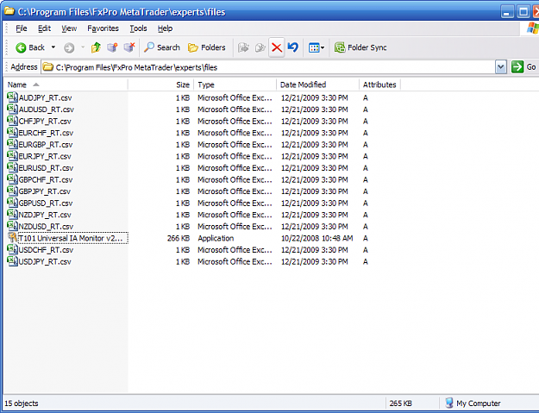Select the AUDJPY_RT.csv file icon
539x413 pixels.
[12, 97]
